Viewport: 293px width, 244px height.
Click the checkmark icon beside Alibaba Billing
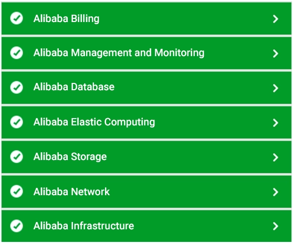(17, 18)
